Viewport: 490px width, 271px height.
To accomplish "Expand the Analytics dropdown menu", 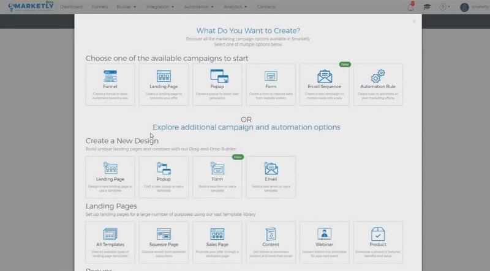I will tap(235, 7).
